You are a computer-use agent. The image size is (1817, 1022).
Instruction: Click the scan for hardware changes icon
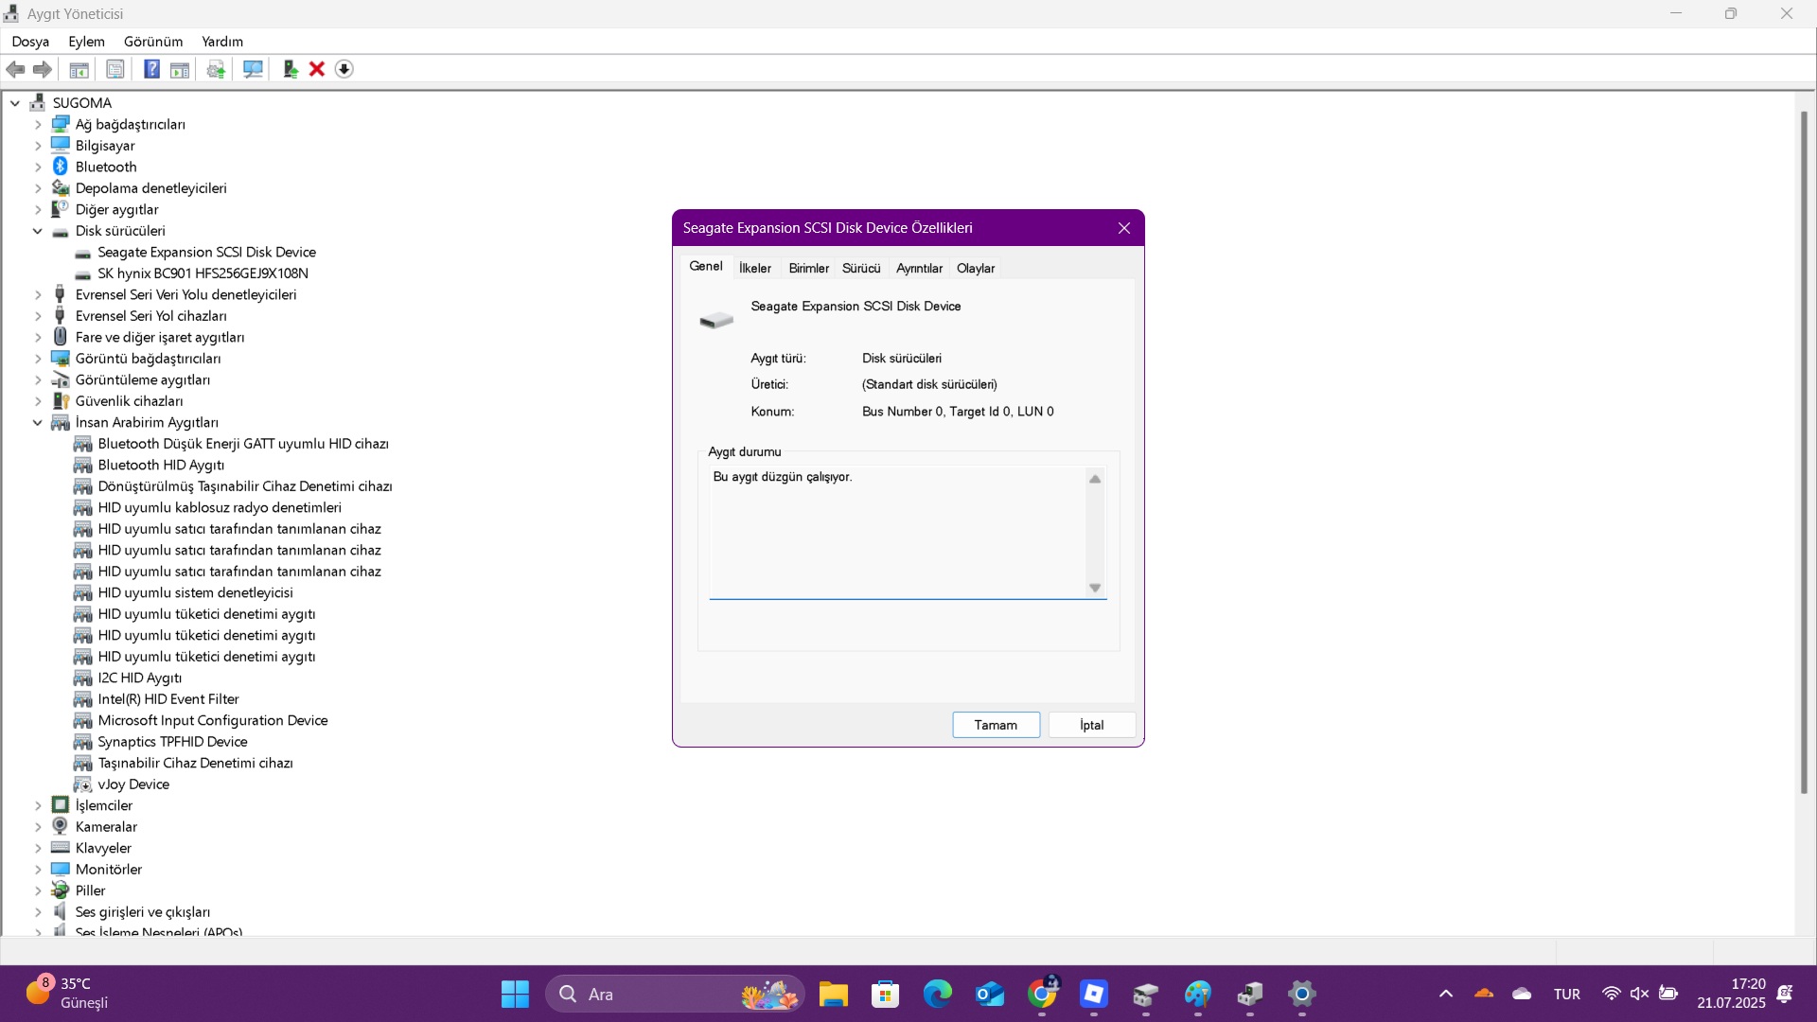pos(253,69)
